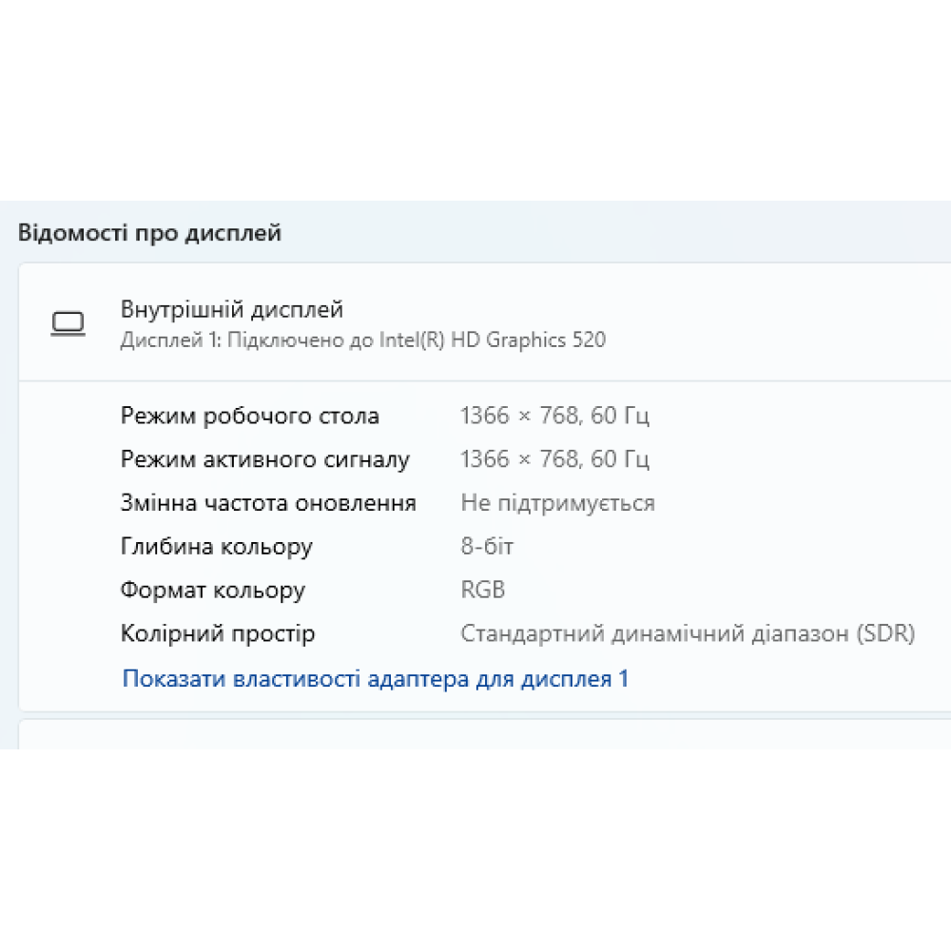Click the Відомості про дисплей heading
Screen dimensions: 951x951
[149, 233]
